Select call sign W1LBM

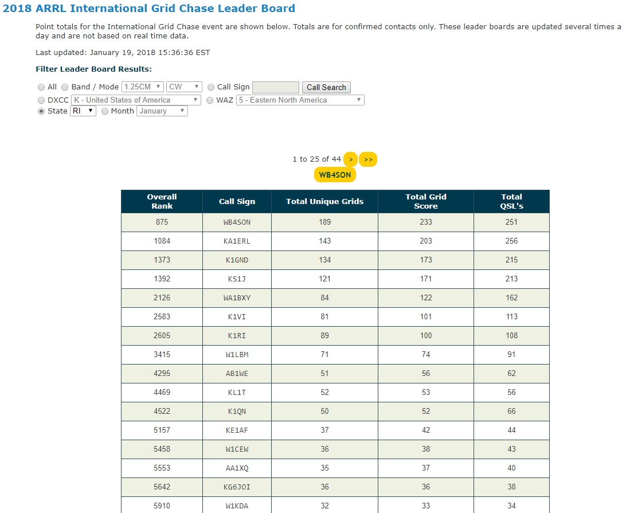click(x=237, y=354)
